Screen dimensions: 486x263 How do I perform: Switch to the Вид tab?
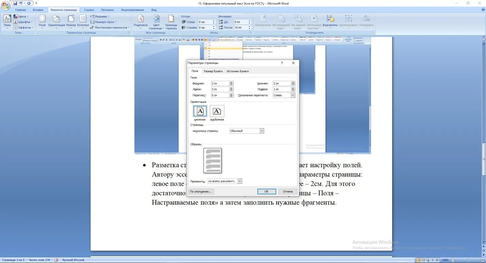tap(154, 10)
